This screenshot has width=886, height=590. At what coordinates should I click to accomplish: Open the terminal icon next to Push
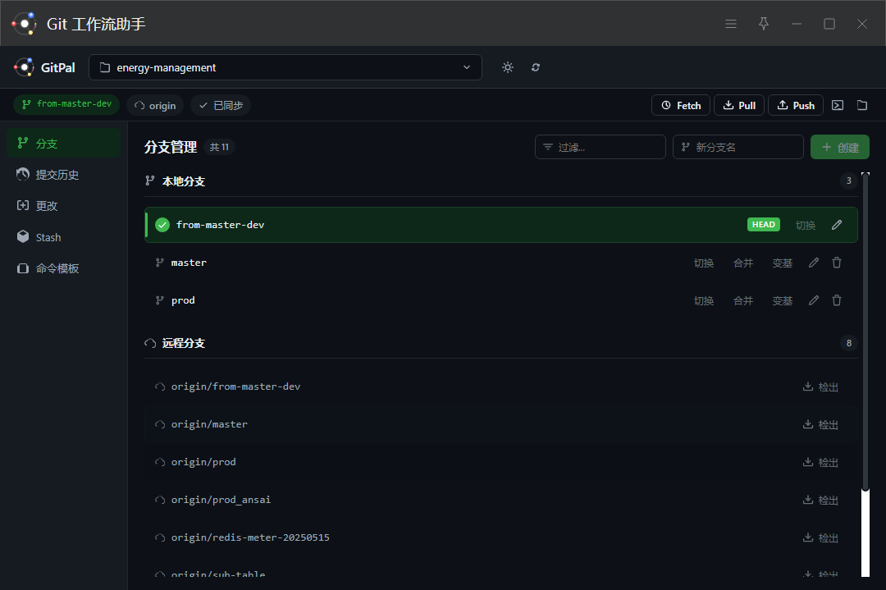pos(838,105)
